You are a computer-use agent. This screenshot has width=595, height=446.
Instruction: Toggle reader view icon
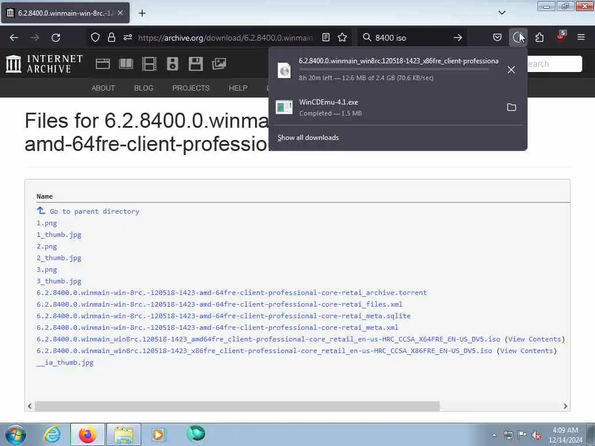pyautogui.click(x=325, y=37)
